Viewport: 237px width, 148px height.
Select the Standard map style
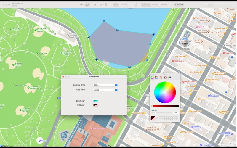click(146, 4)
